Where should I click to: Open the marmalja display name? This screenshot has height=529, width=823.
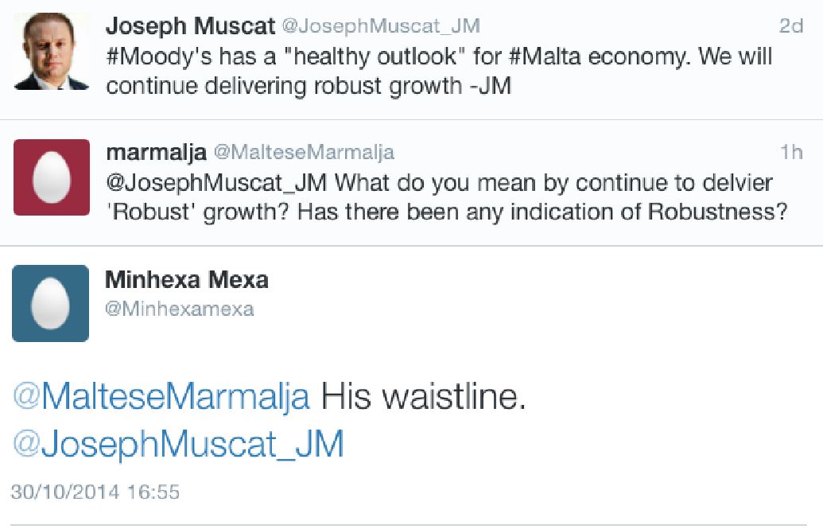[156, 152]
